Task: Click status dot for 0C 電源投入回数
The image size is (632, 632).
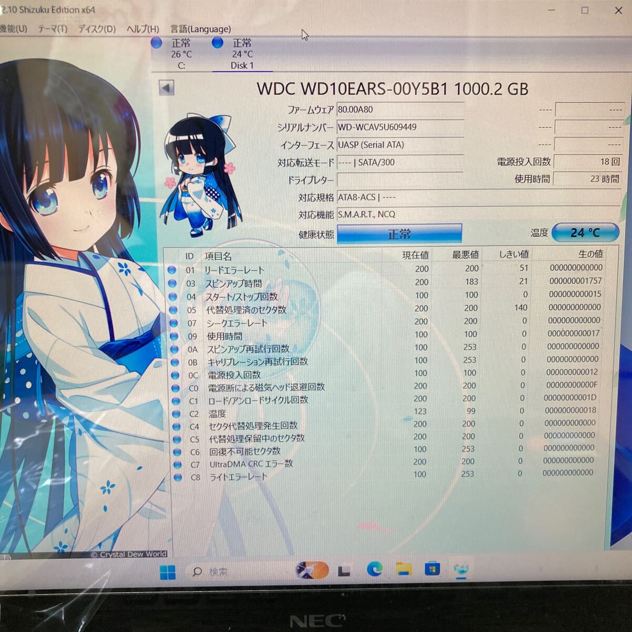Action: [175, 375]
